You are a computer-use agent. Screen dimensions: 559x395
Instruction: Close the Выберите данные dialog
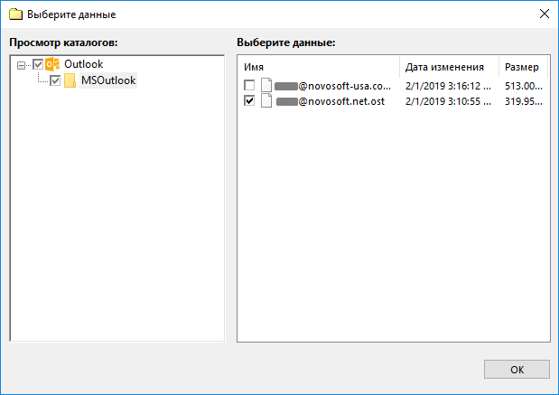(544, 14)
